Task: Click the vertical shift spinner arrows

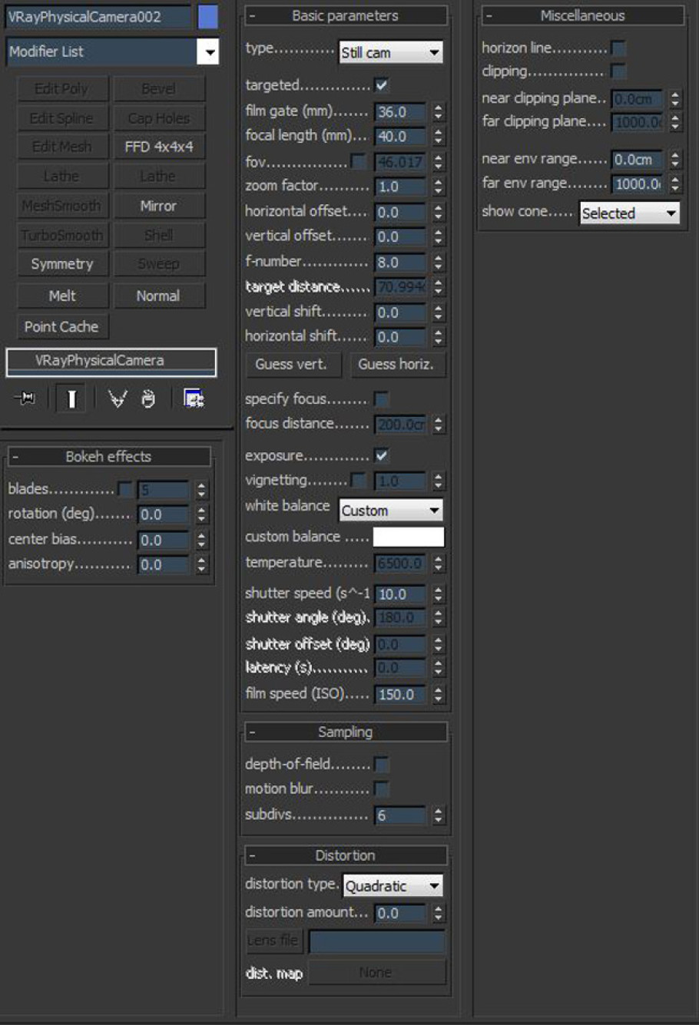Action: [438, 312]
